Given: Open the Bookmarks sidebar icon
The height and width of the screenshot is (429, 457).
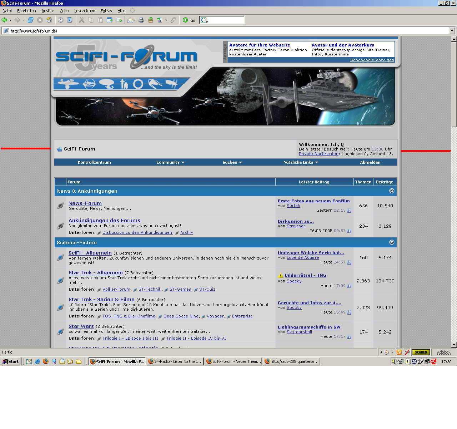Looking at the screenshot, I should point(70,20).
